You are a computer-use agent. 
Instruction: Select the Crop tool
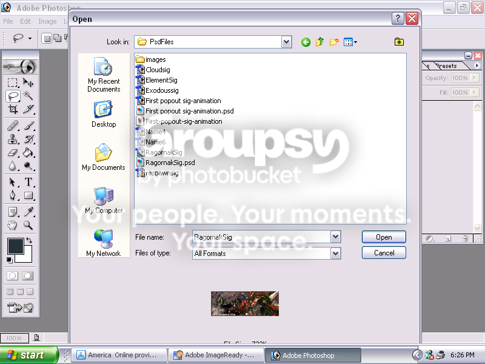(x=13, y=109)
